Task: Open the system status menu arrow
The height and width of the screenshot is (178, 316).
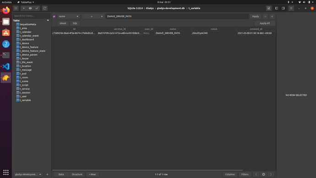Action: click(x=313, y=2)
